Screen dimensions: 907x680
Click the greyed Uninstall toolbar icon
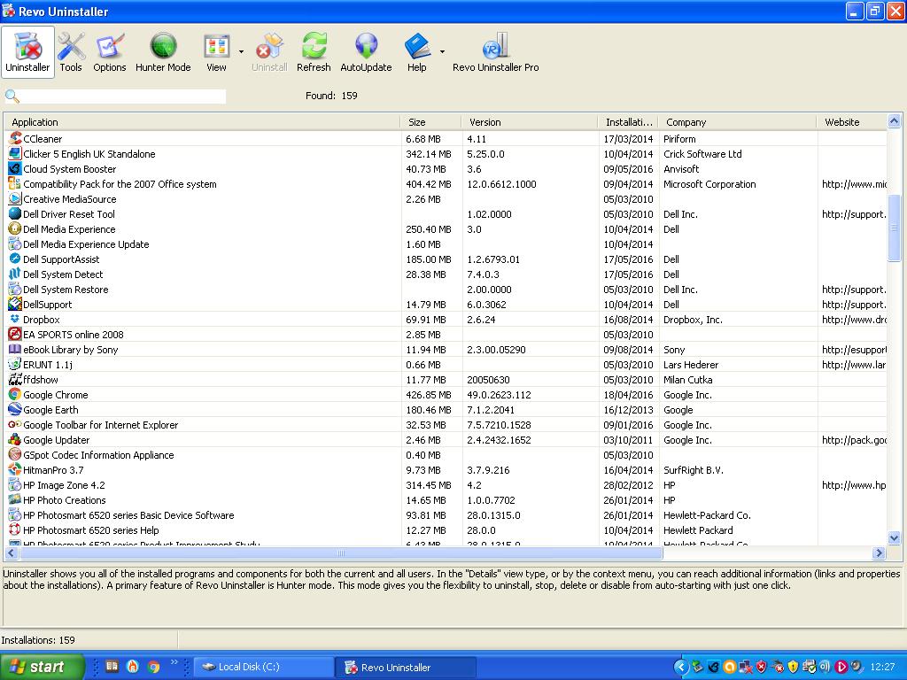pos(269,52)
